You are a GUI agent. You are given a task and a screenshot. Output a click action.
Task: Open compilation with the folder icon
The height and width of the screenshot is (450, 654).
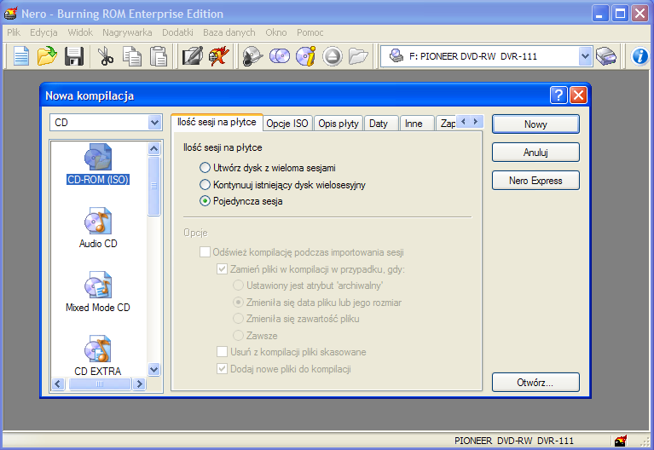(x=47, y=56)
